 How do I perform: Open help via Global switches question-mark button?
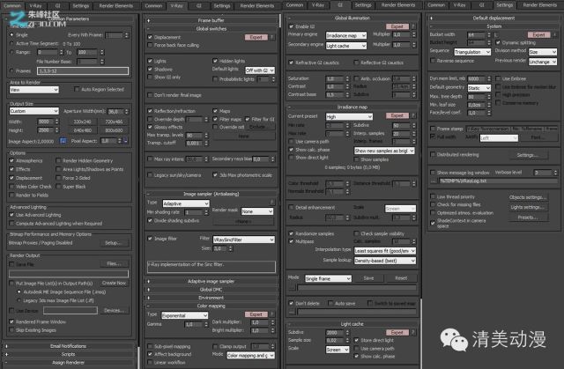272,37
